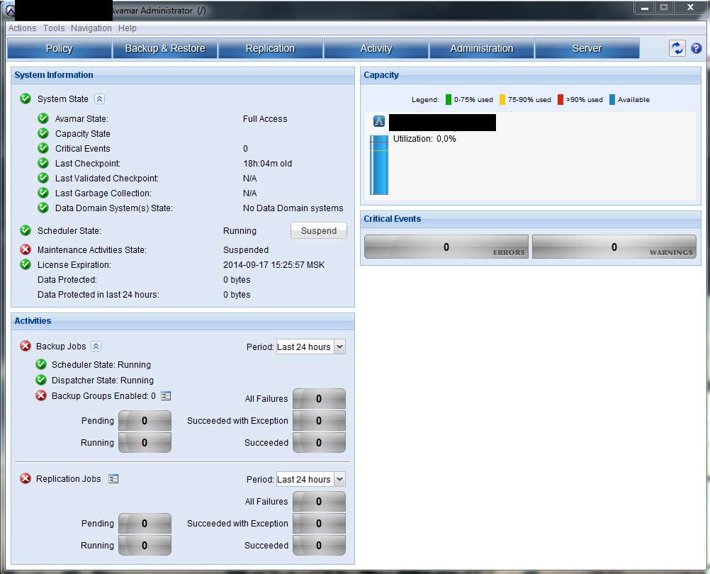Click the System State green check icon
710x574 pixels.
click(x=26, y=99)
